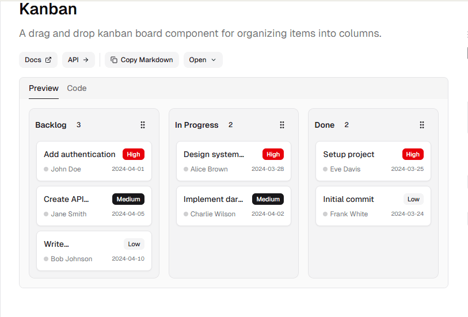Open the Docs link button
This screenshot has width=468, height=317.
(x=38, y=60)
